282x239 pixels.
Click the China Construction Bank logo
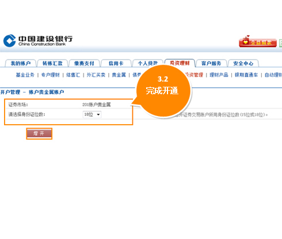pyautogui.click(x=38, y=41)
